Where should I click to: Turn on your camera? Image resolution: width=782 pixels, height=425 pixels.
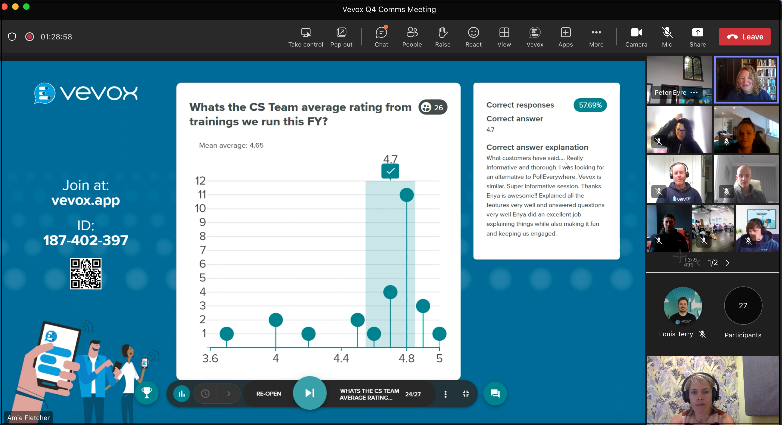coord(636,37)
